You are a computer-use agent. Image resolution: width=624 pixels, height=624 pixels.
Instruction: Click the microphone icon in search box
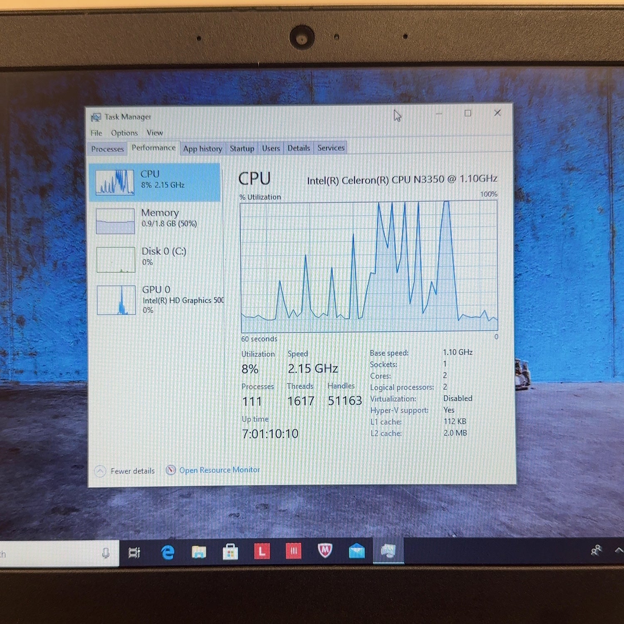pyautogui.click(x=106, y=553)
